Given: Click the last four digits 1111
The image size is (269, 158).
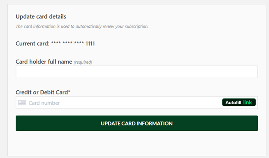Looking at the screenshot, I should coord(90,43).
